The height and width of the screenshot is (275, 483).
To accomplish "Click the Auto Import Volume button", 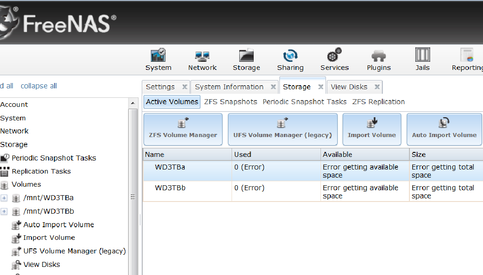I will pyautogui.click(x=444, y=129).
